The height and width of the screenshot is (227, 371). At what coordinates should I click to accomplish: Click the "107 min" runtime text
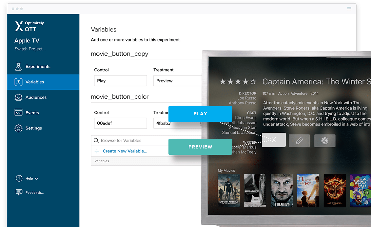(x=269, y=93)
